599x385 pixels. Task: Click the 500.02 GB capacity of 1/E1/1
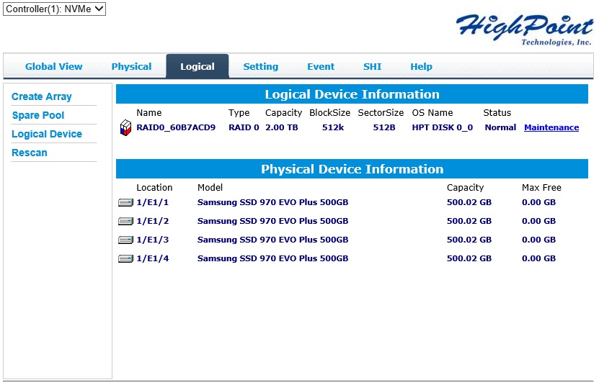(469, 202)
